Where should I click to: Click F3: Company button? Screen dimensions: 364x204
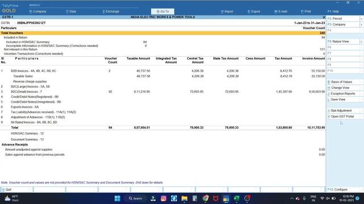(343, 24)
